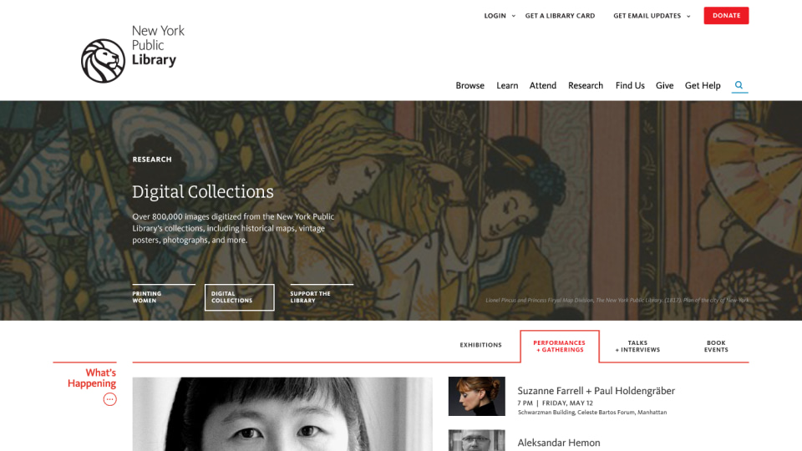The image size is (802, 451).
Task: Click the red Donate button
Action: coord(726,15)
